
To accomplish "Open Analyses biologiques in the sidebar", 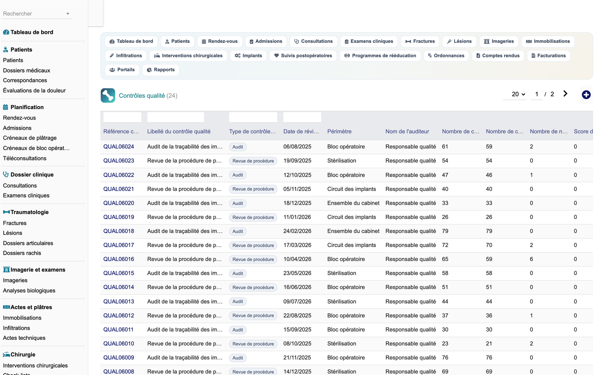I will [x=29, y=291].
